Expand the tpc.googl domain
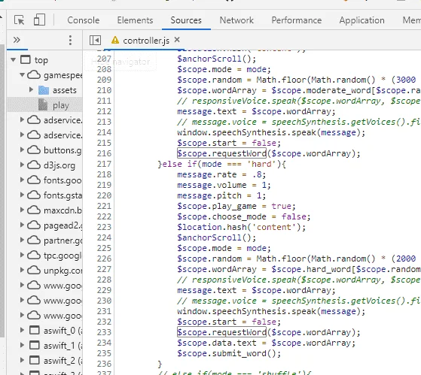421x375 pixels. tap(23, 255)
